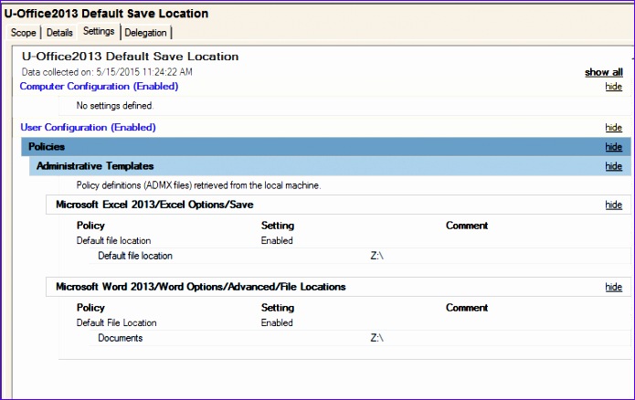Hide the Microsoft Excel 2013 Save section
Image resolution: width=635 pixels, height=400 pixels.
pyautogui.click(x=614, y=205)
